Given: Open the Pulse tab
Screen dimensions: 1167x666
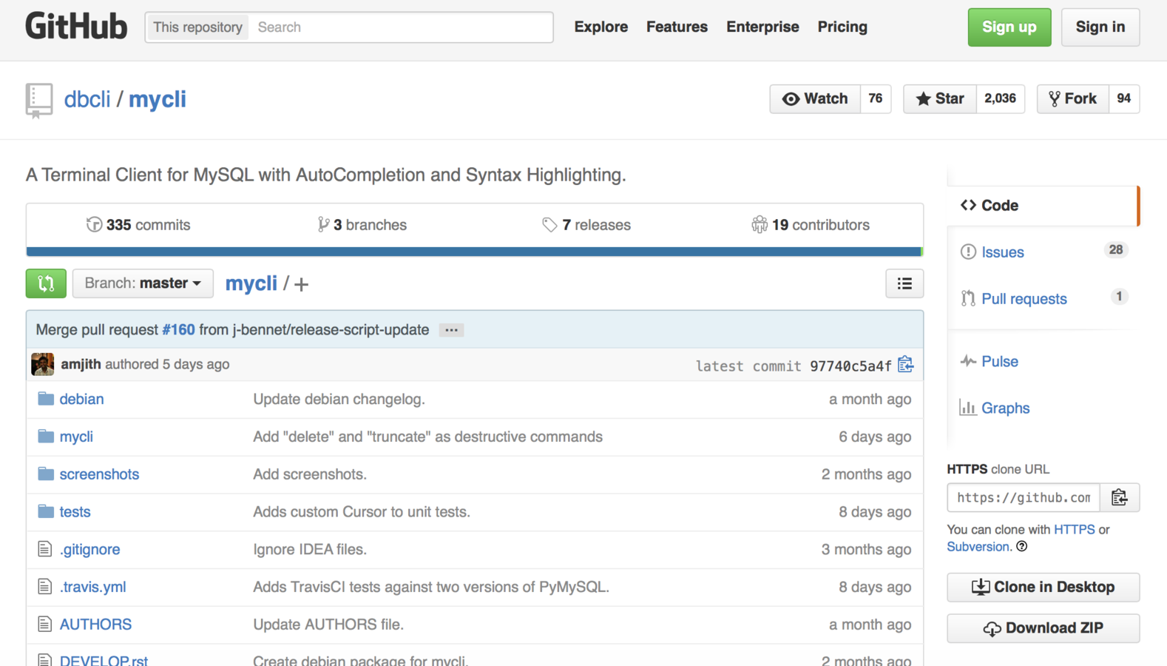Looking at the screenshot, I should [x=1043, y=361].
